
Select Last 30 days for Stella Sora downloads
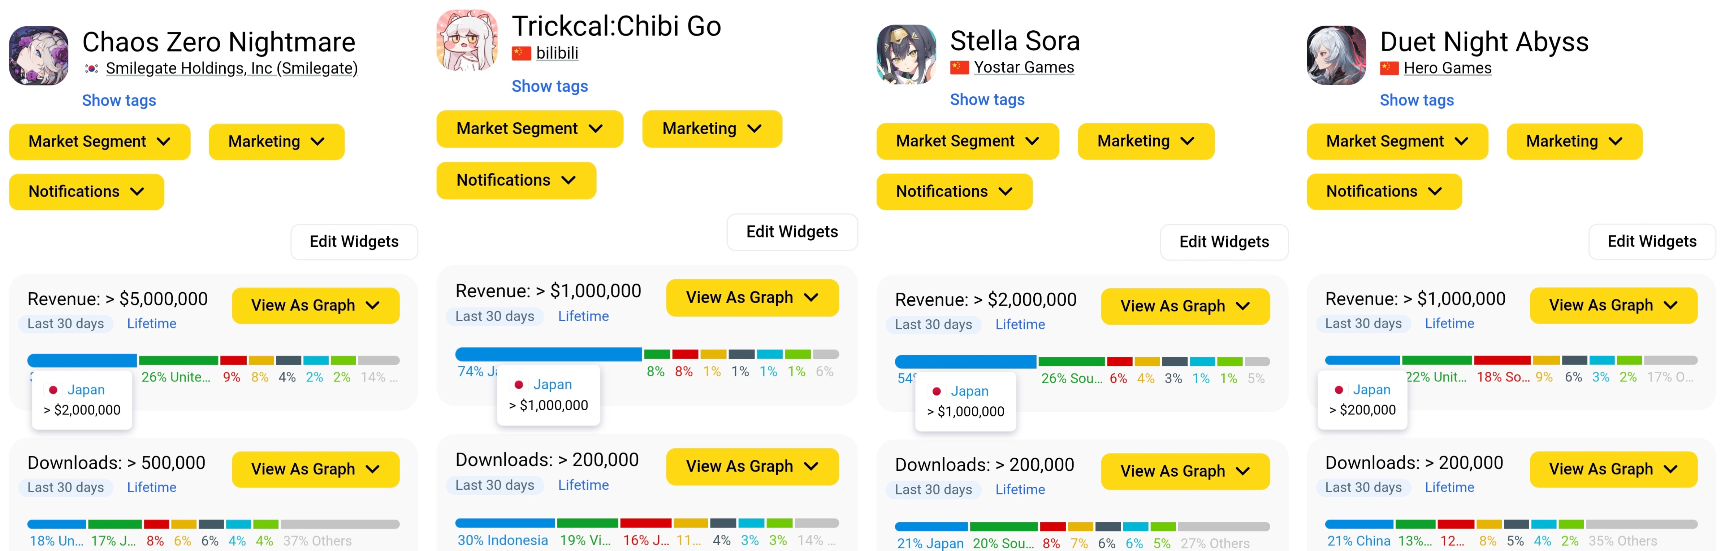point(933,490)
